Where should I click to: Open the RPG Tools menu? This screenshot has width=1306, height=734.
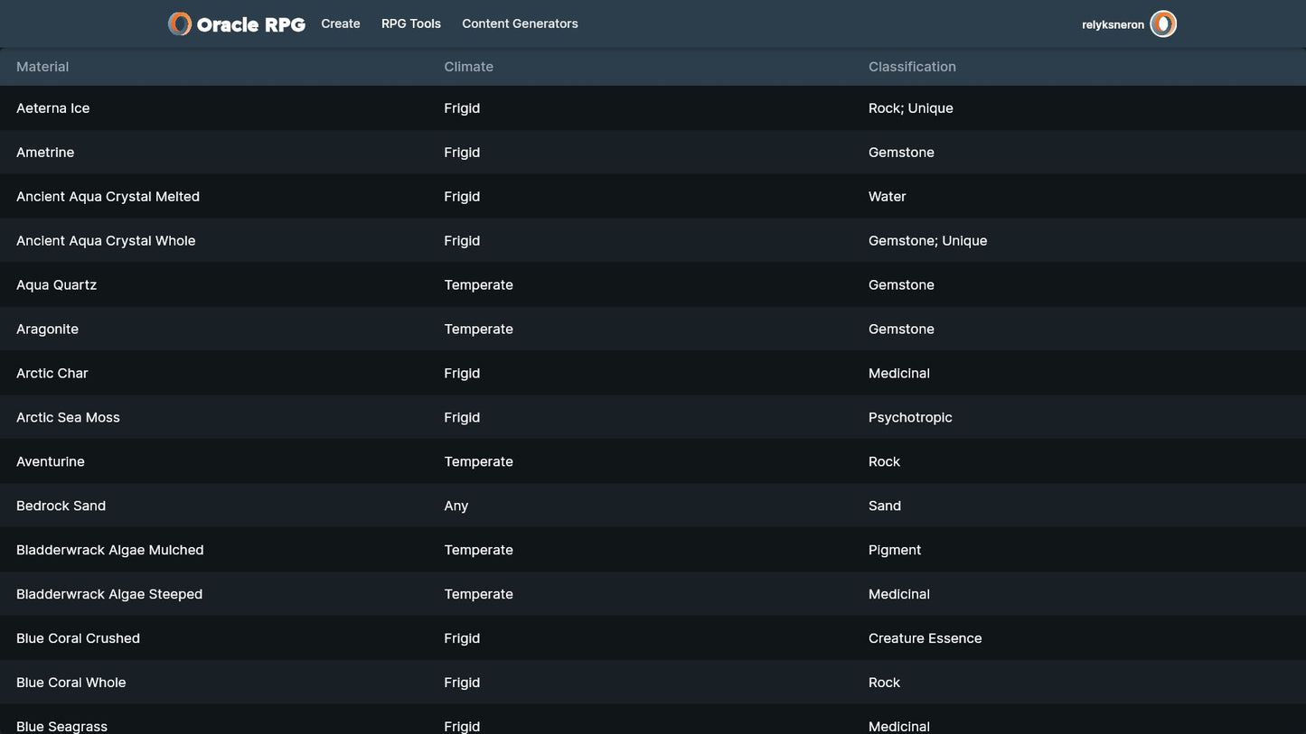[x=411, y=24]
